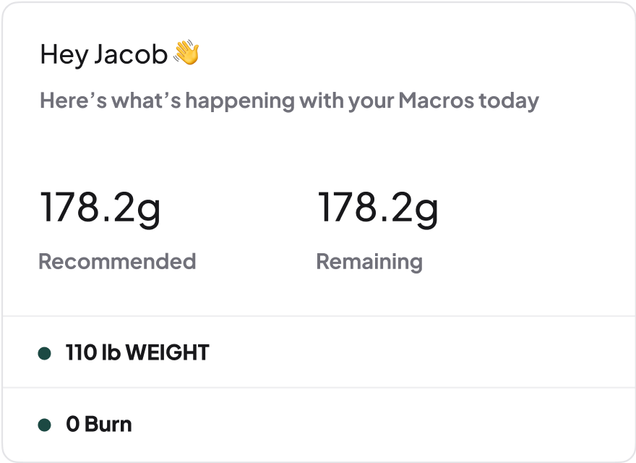Screen dimensions: 636x463
Task: Click the green dot beside 110 lb WEIGHT
Action: (45, 353)
